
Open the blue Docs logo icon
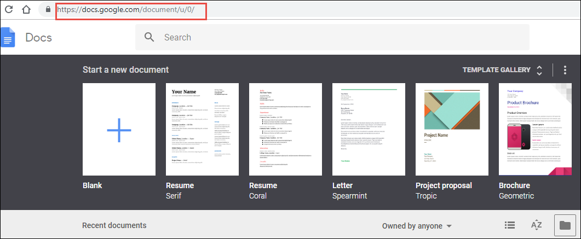(x=8, y=37)
